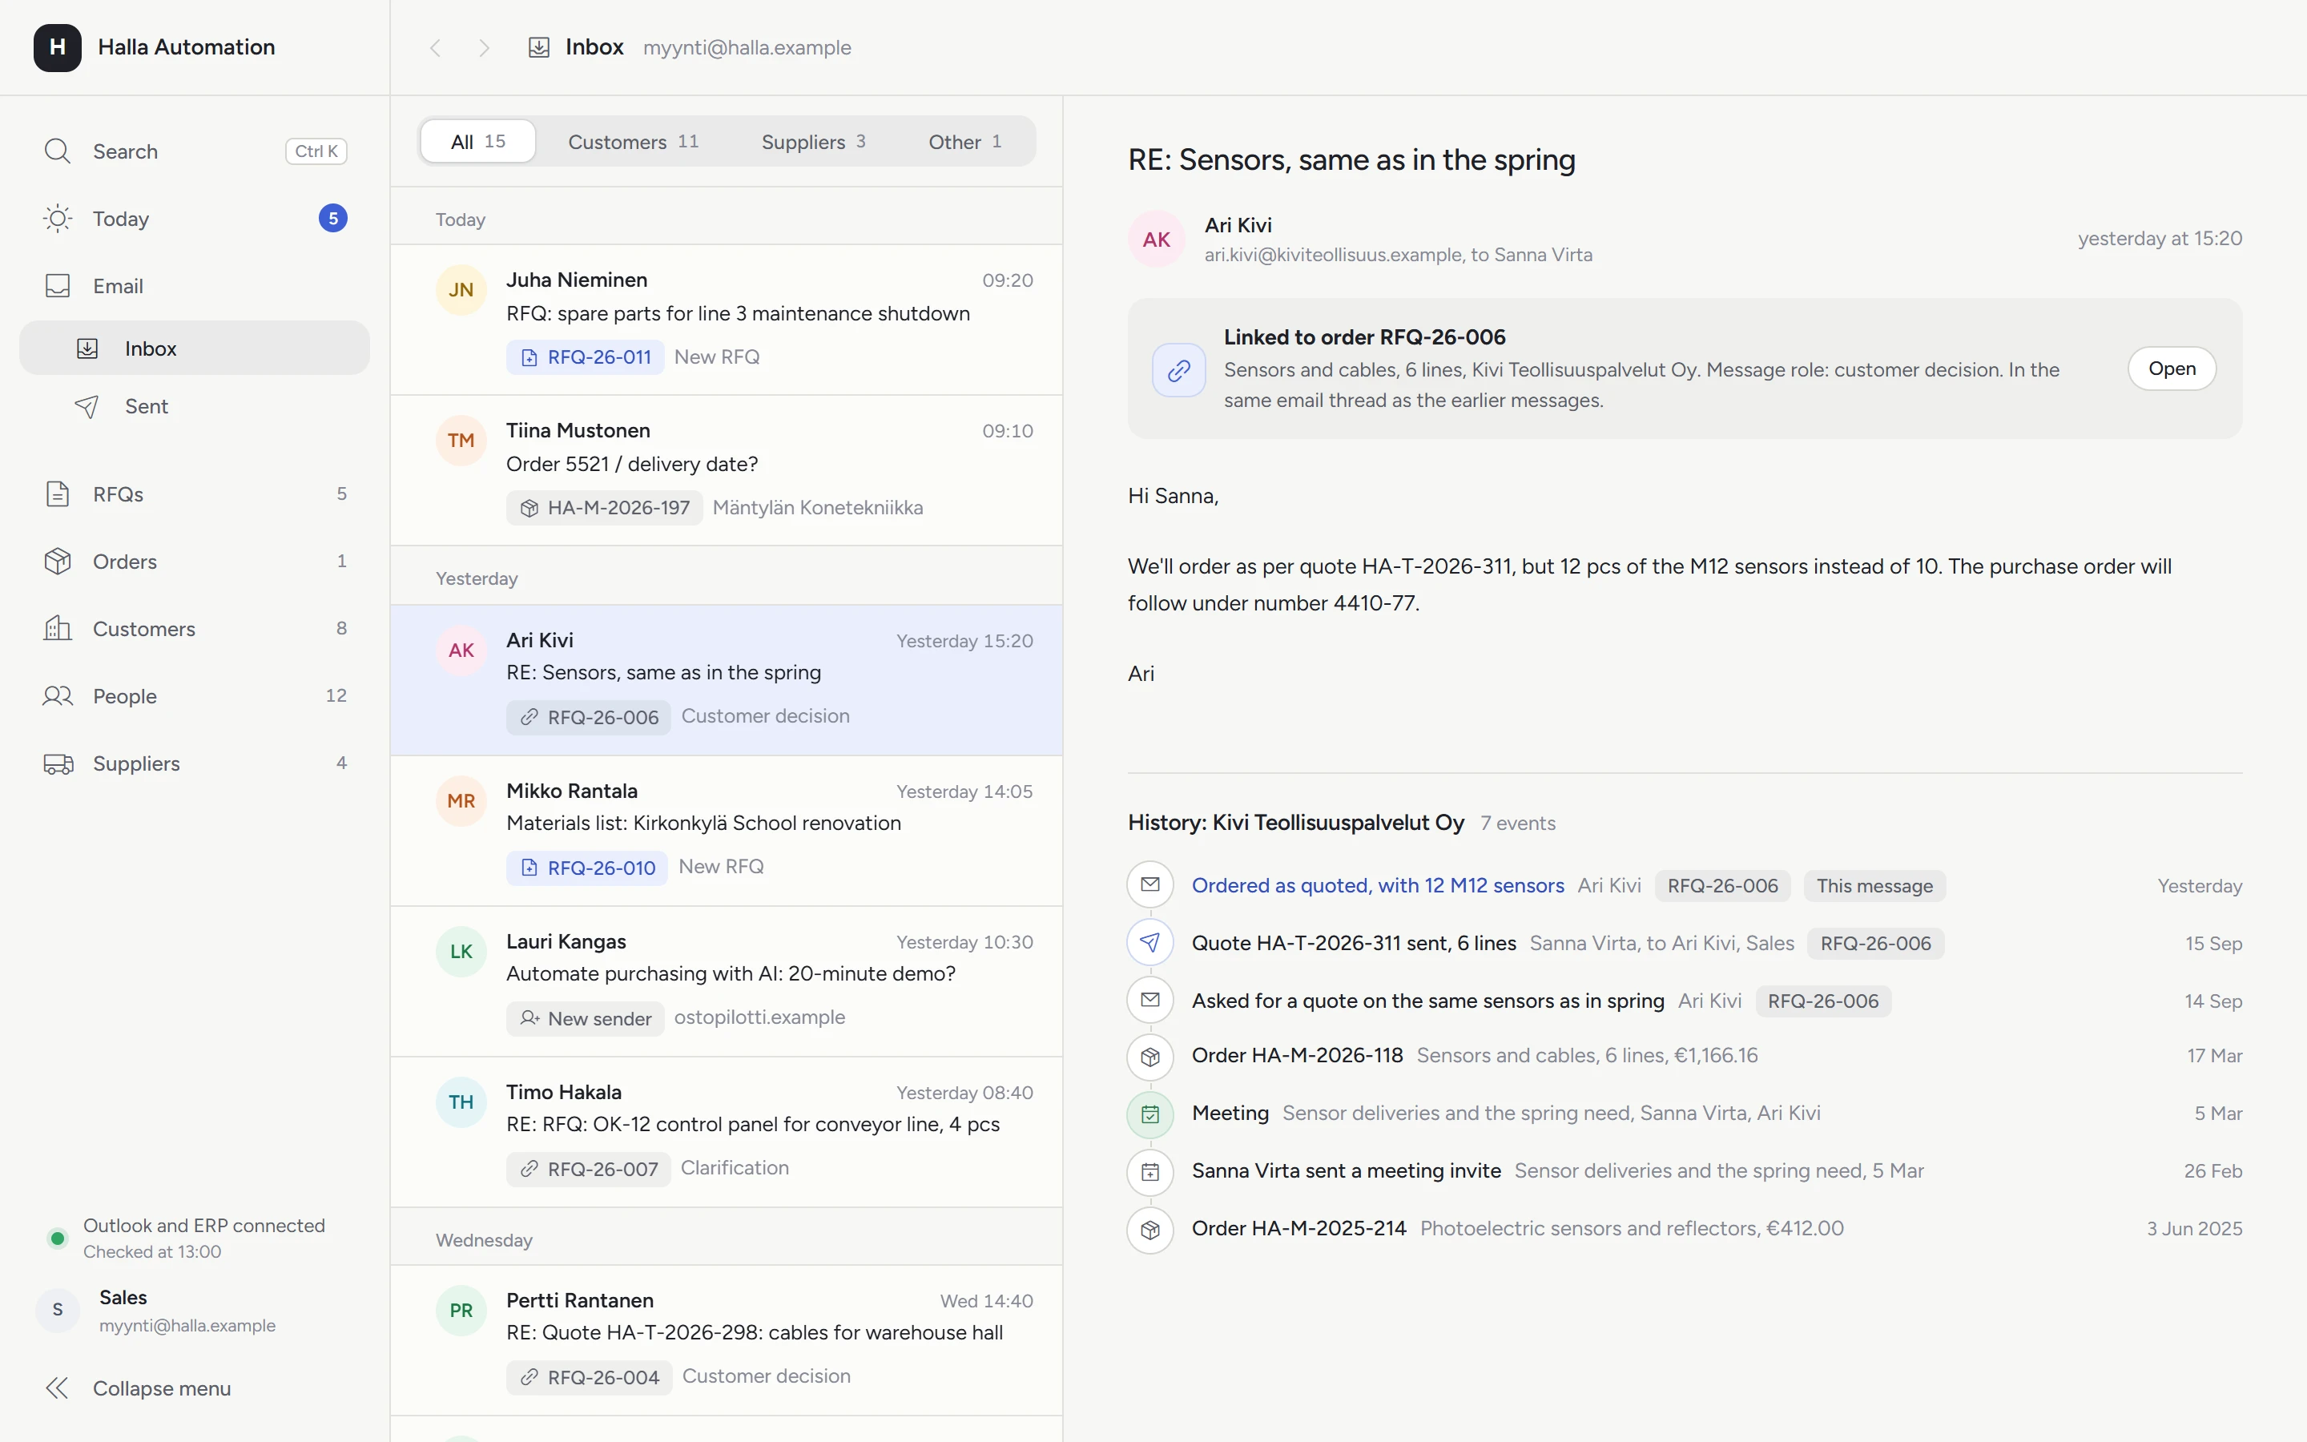The image size is (2307, 1442).
Task: Open linked order with Open button
Action: [x=2172, y=369]
